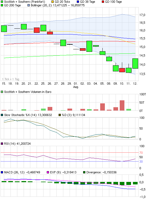The width and height of the screenshot is (150, 199).
Task: Click the '01.' date axis label
Action: 76,84
